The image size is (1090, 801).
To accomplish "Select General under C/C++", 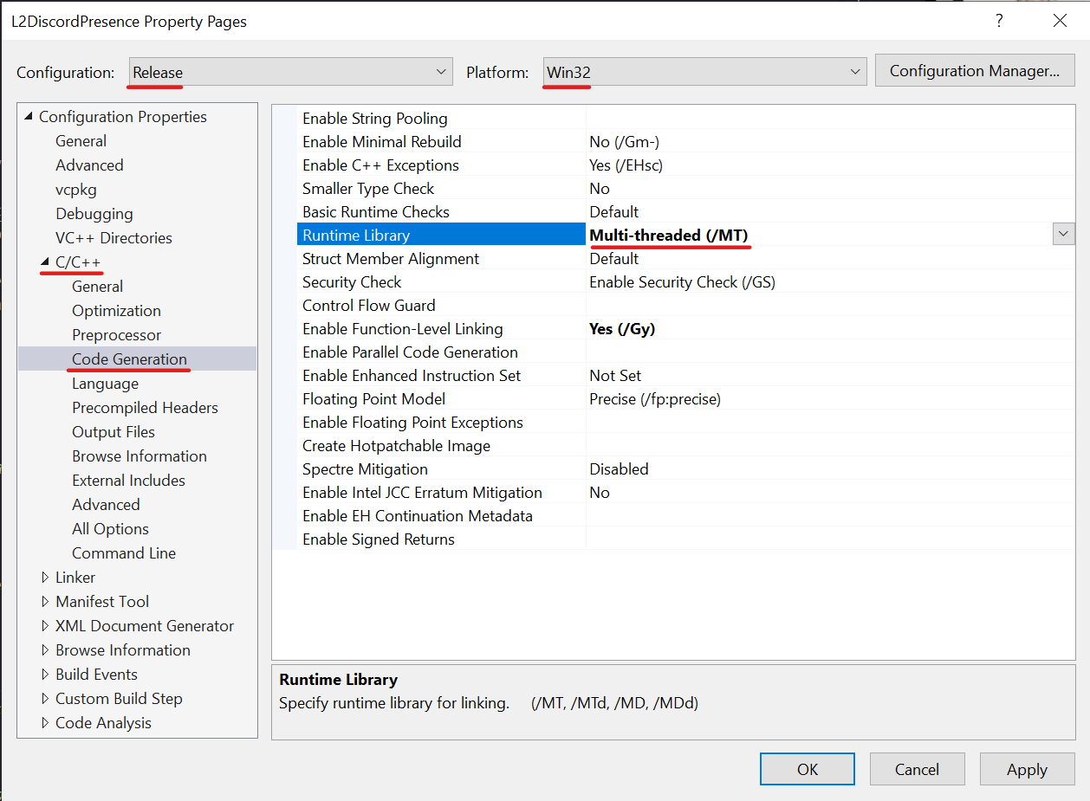I will tap(97, 287).
